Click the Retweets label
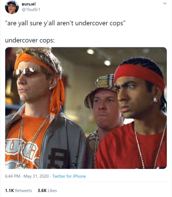Image resolution: width=172 pixels, height=197 pixels. tap(24, 191)
